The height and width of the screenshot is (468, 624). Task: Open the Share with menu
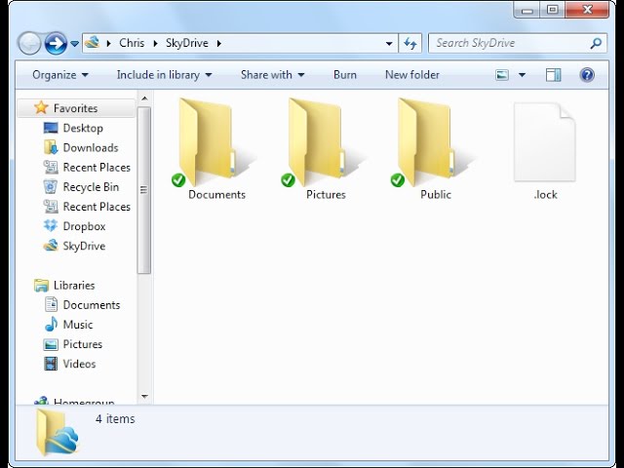273,75
